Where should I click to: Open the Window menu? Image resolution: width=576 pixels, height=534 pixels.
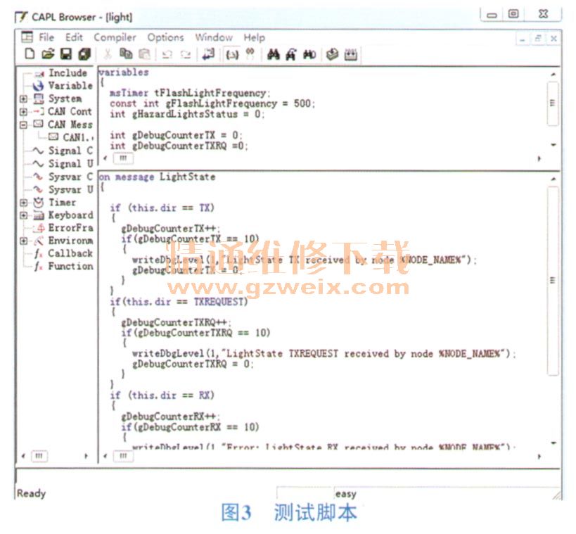tap(214, 37)
